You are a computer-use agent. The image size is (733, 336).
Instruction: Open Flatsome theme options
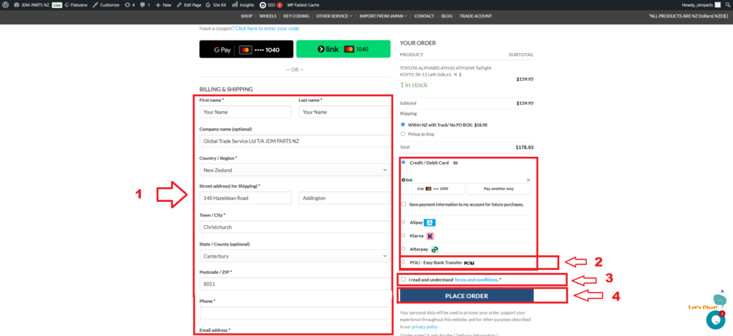pyautogui.click(x=76, y=5)
